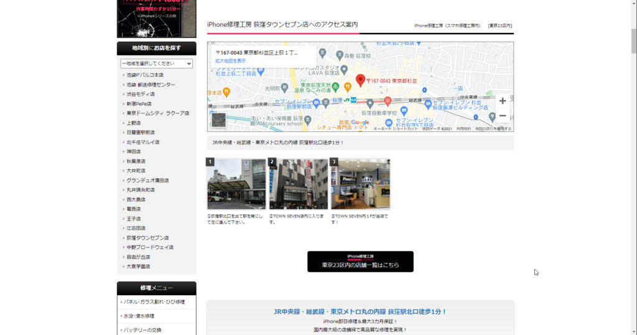Viewport: 637px width, 335px height.
Task: Click the 東京荻窪天然温泉 なごみの湯 green marker
Action: [335, 86]
